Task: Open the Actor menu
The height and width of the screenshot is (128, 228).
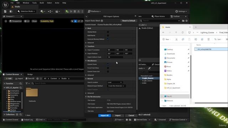Action: pyautogui.click(x=57, y=3)
